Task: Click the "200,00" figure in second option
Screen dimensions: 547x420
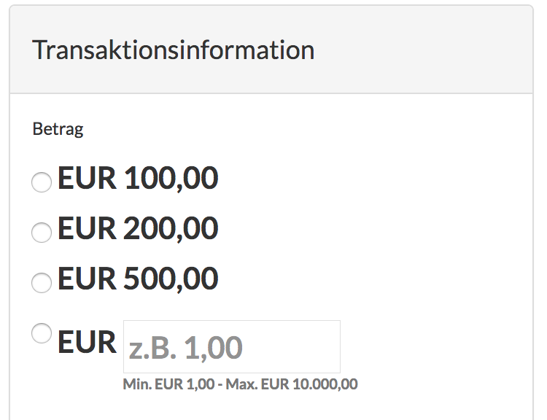Action: (171, 229)
